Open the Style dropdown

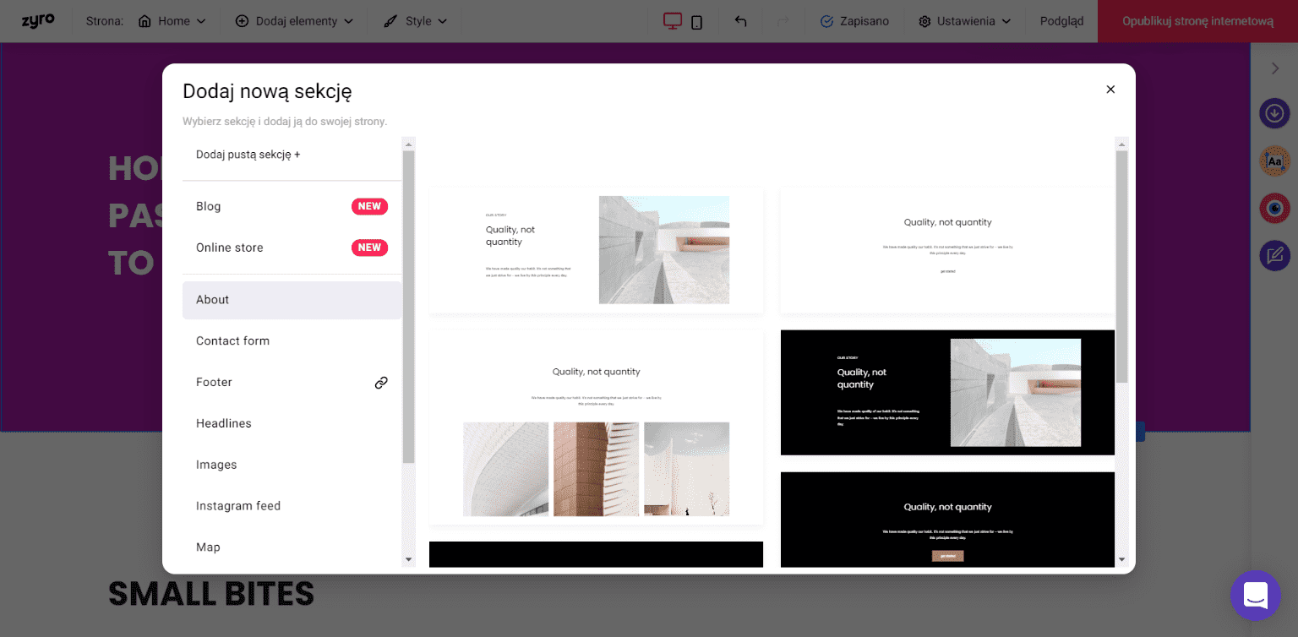(x=415, y=21)
